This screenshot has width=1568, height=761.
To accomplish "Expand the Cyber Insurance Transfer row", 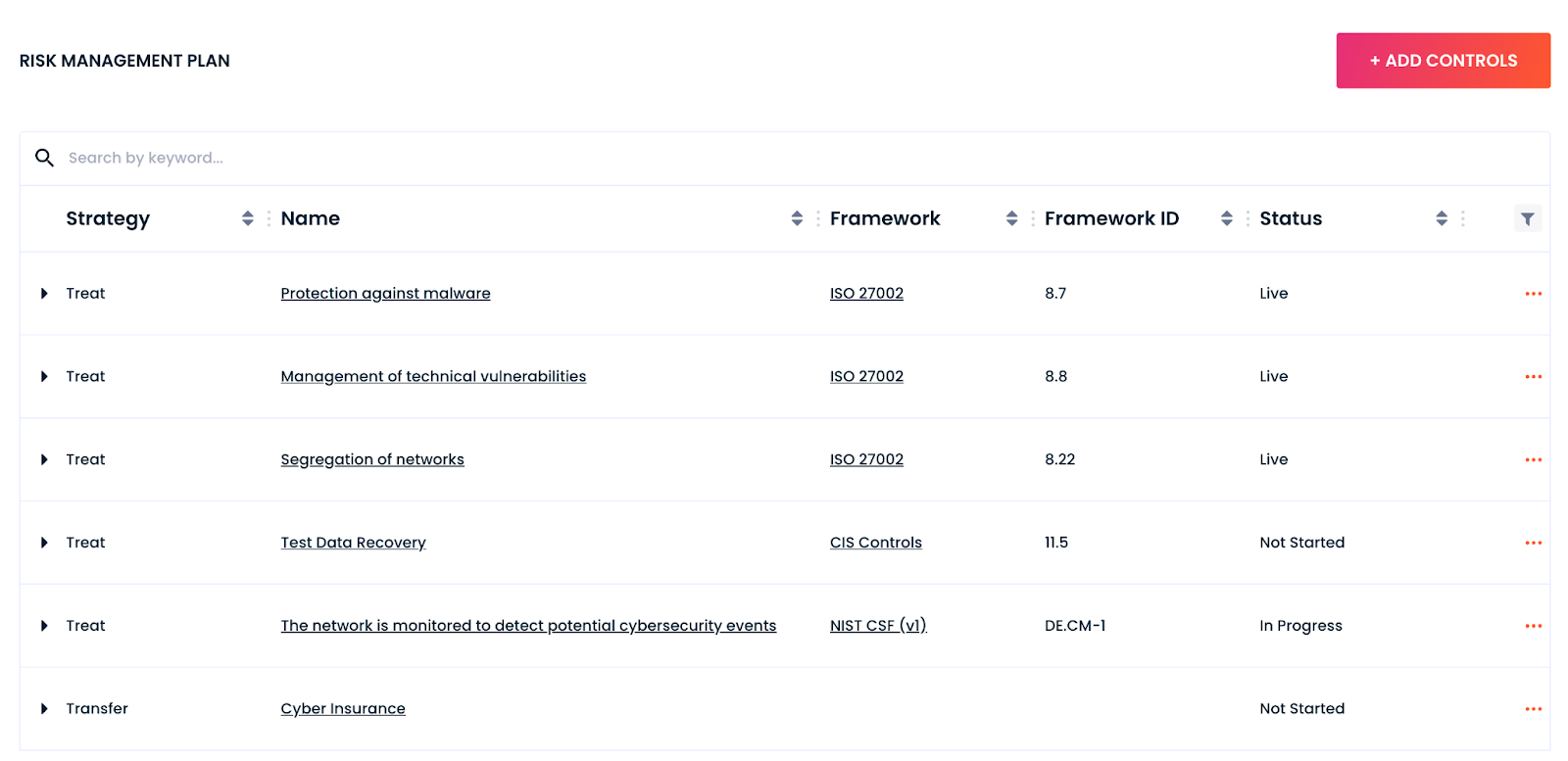I will point(44,709).
